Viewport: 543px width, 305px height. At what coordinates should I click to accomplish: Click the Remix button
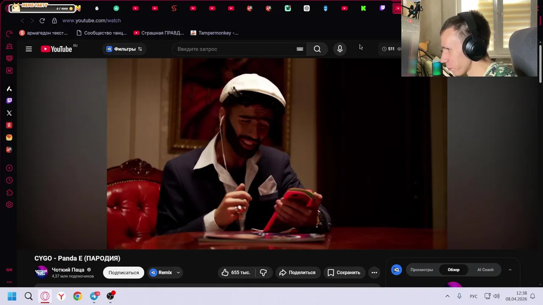(x=161, y=272)
